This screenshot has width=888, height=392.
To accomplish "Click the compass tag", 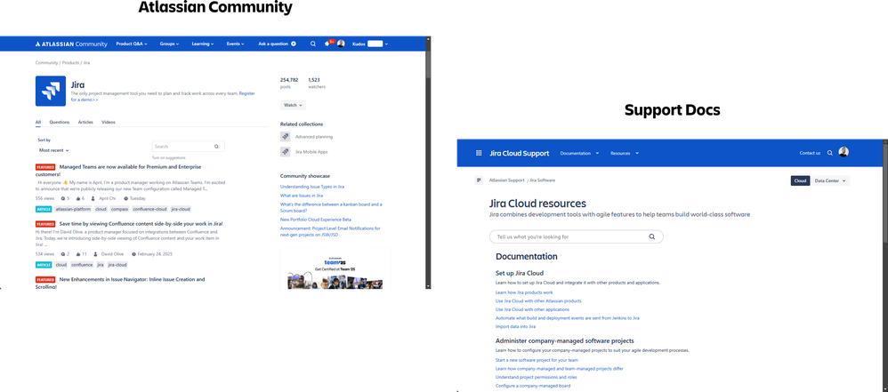I will point(119,209).
